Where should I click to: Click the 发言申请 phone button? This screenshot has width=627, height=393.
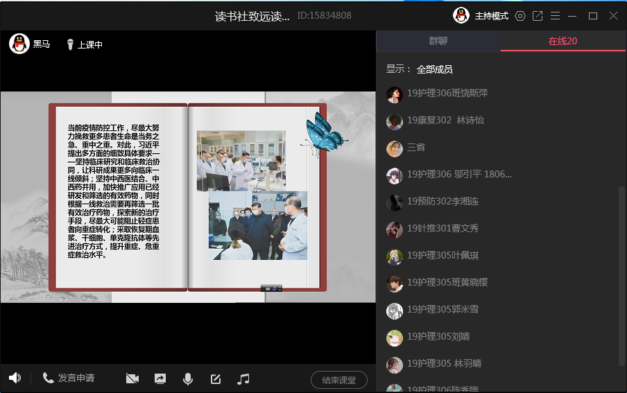tap(68, 378)
